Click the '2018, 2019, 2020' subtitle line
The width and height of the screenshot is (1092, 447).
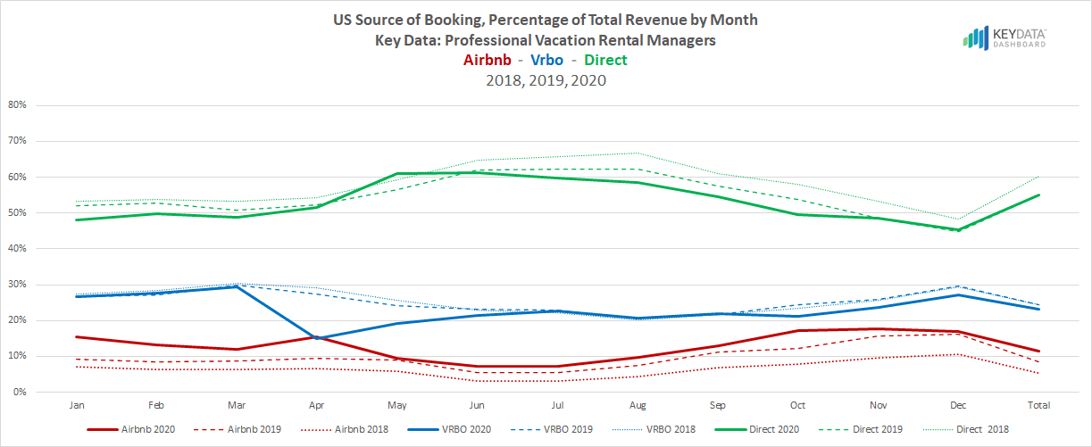tap(546, 80)
